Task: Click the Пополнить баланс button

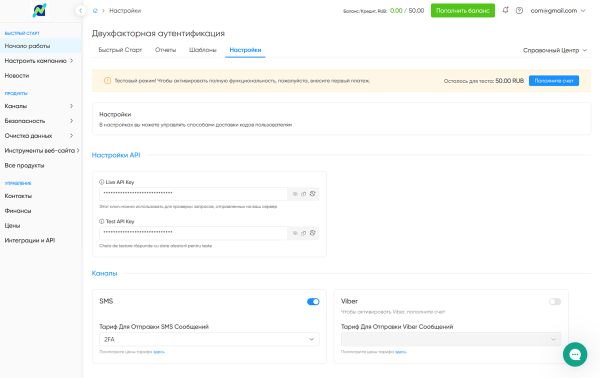Action: tap(463, 10)
